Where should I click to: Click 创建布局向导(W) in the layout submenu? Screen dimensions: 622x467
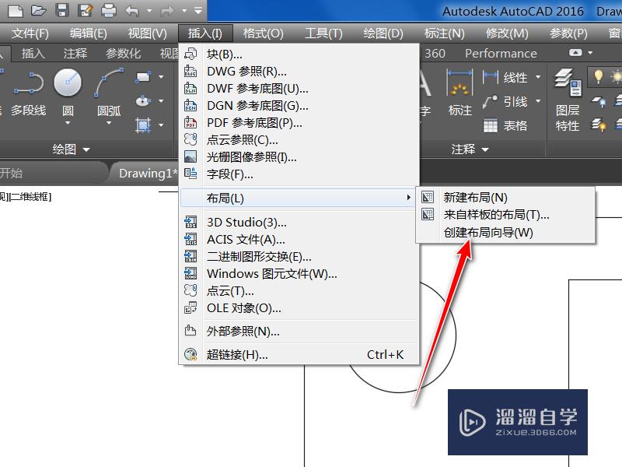pos(488,232)
